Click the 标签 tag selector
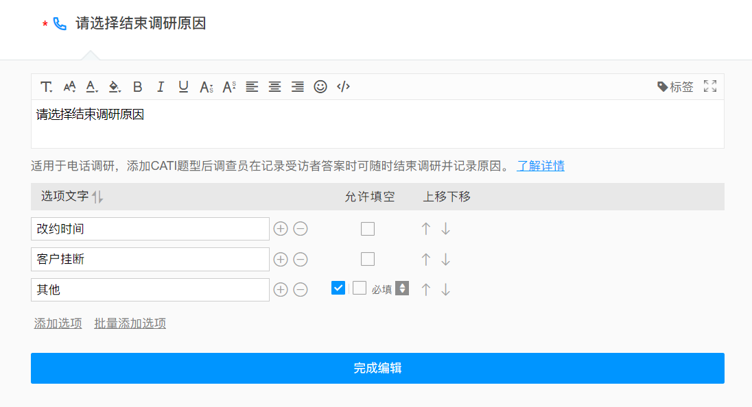 click(x=675, y=86)
